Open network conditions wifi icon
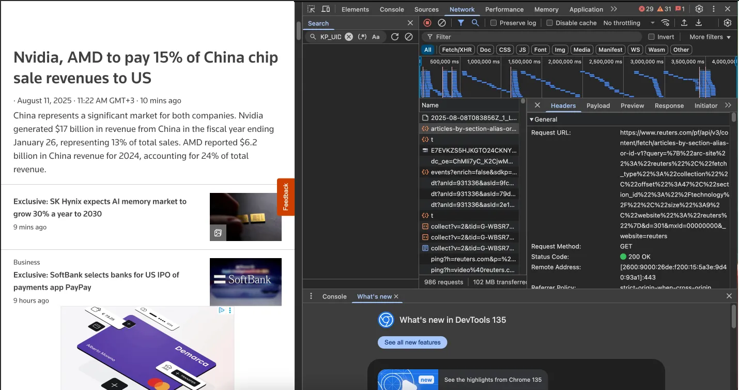The width and height of the screenshot is (739, 390). click(666, 23)
